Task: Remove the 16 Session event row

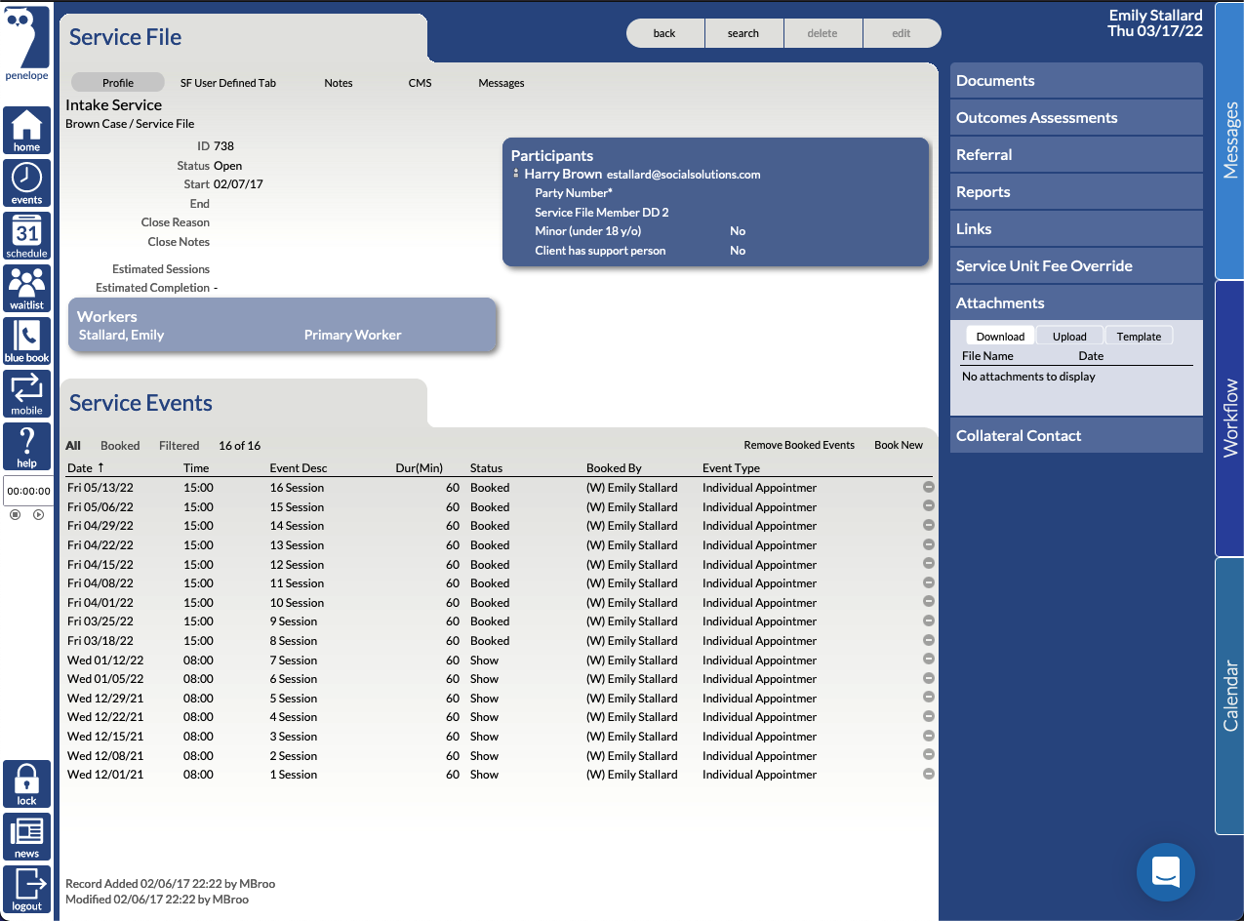Action: [929, 487]
